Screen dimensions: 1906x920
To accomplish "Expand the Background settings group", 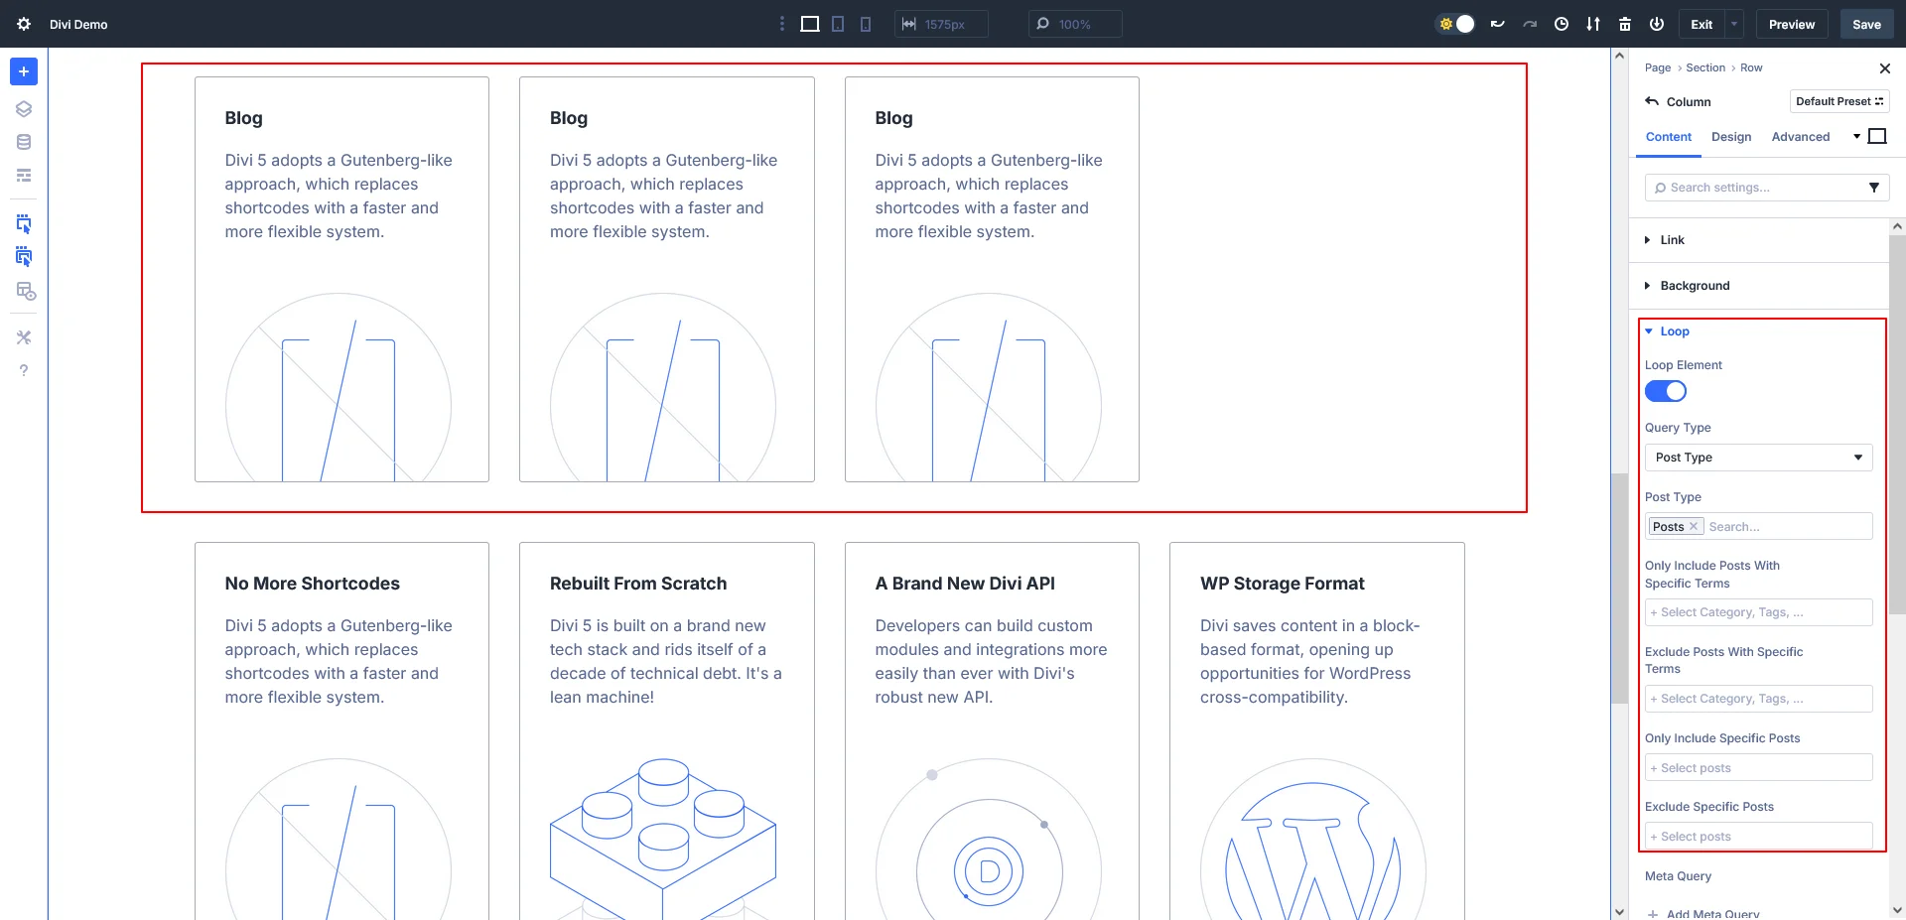I will tap(1695, 286).
